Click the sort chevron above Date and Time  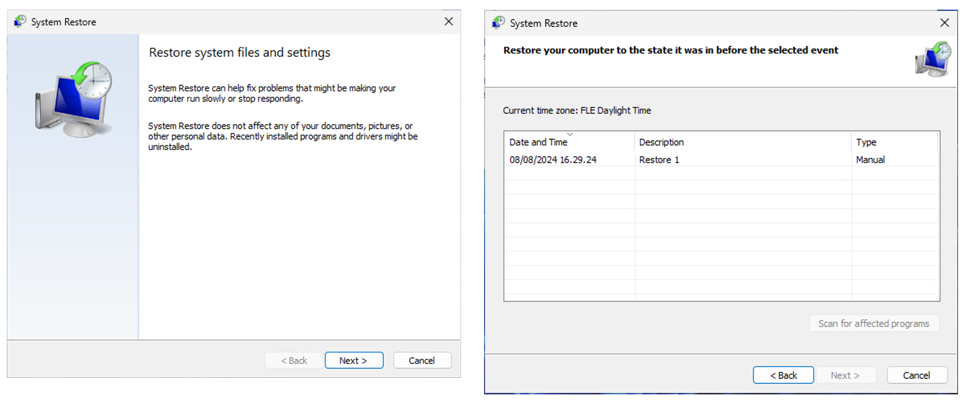(570, 134)
